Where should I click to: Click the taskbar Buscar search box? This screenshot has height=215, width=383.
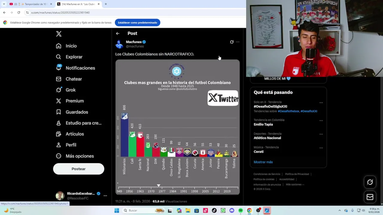click(x=144, y=211)
